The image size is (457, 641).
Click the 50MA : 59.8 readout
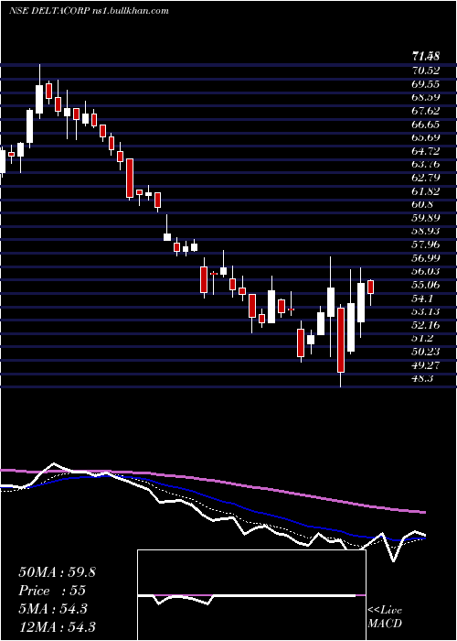click(x=57, y=572)
